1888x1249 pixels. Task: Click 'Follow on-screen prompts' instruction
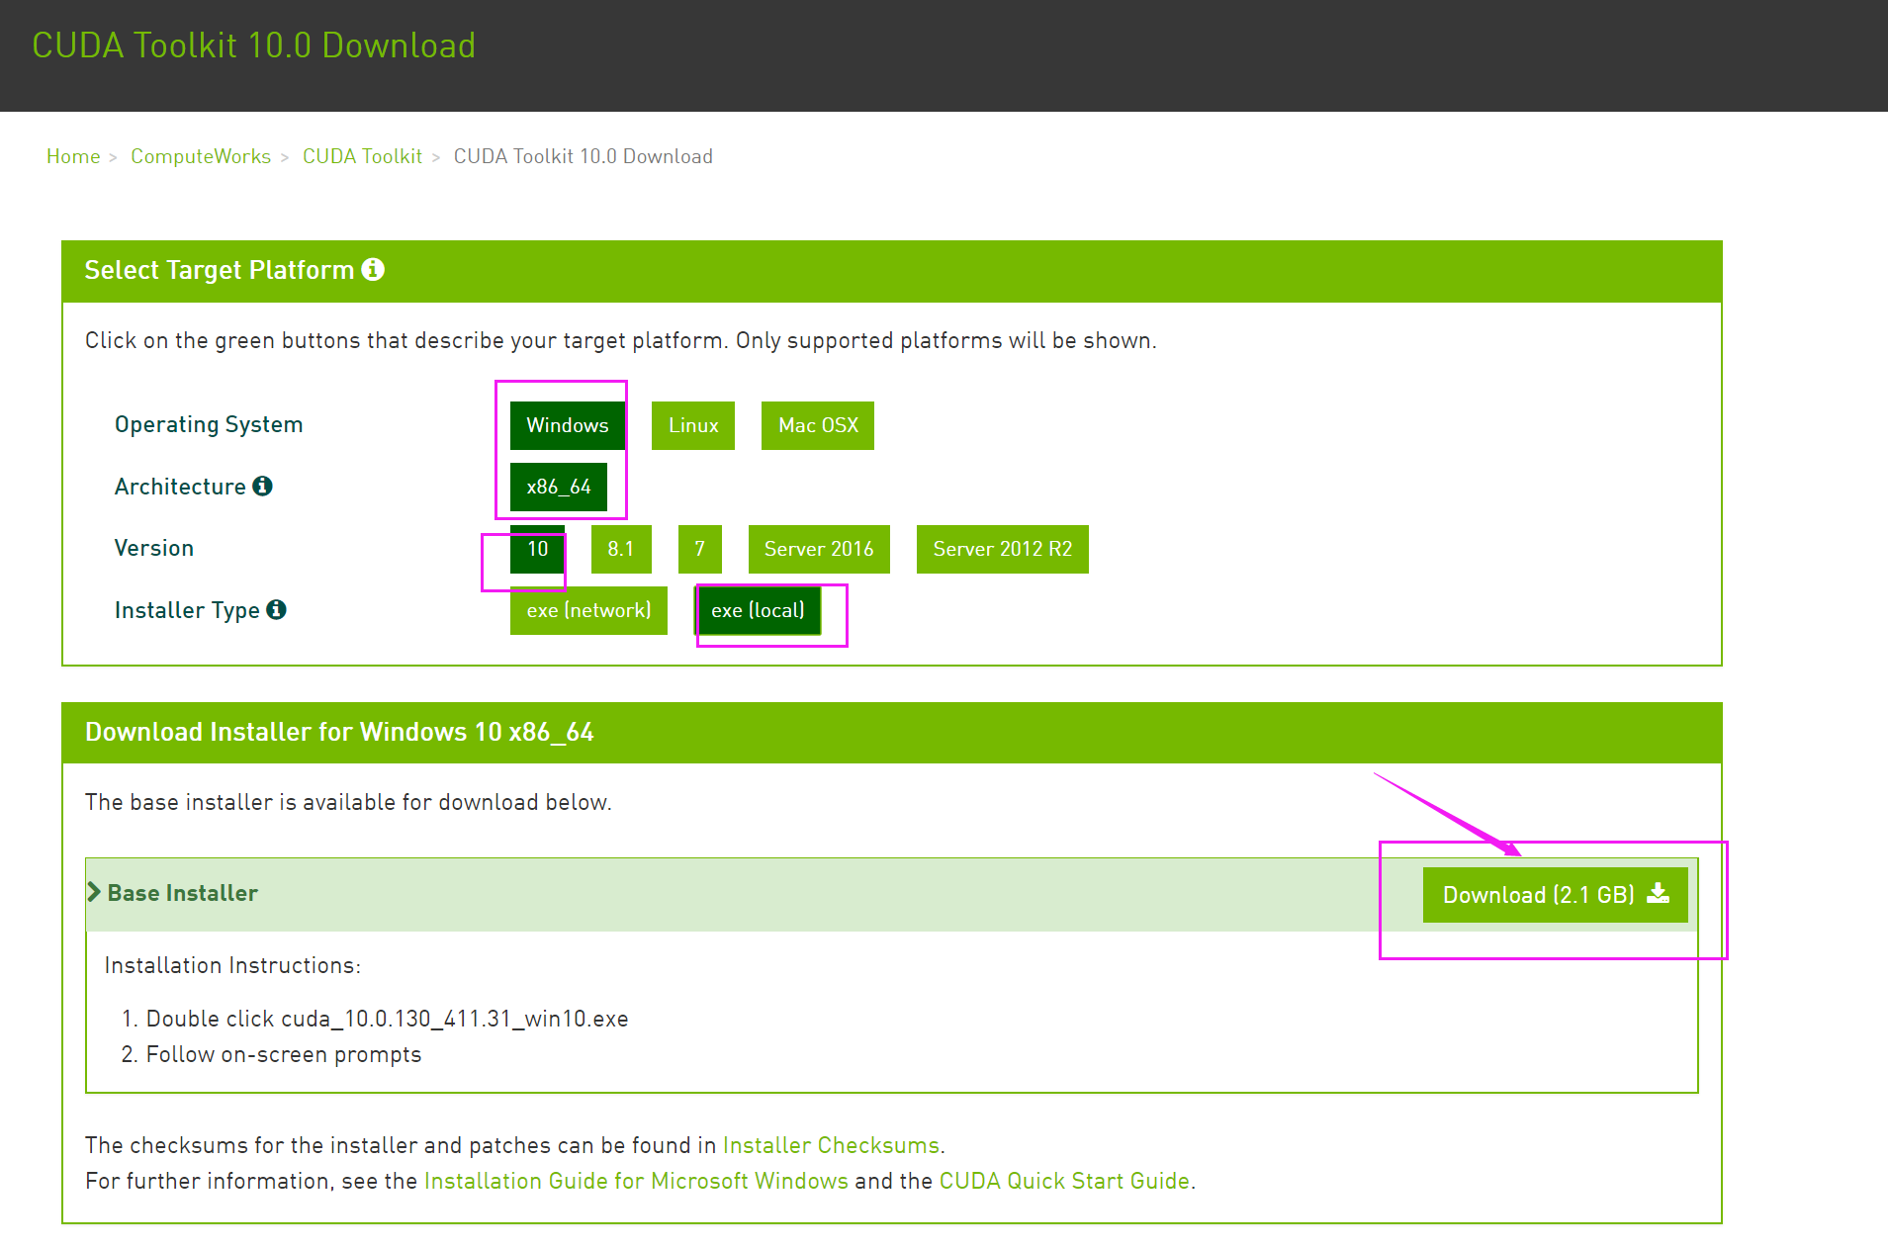click(284, 1054)
